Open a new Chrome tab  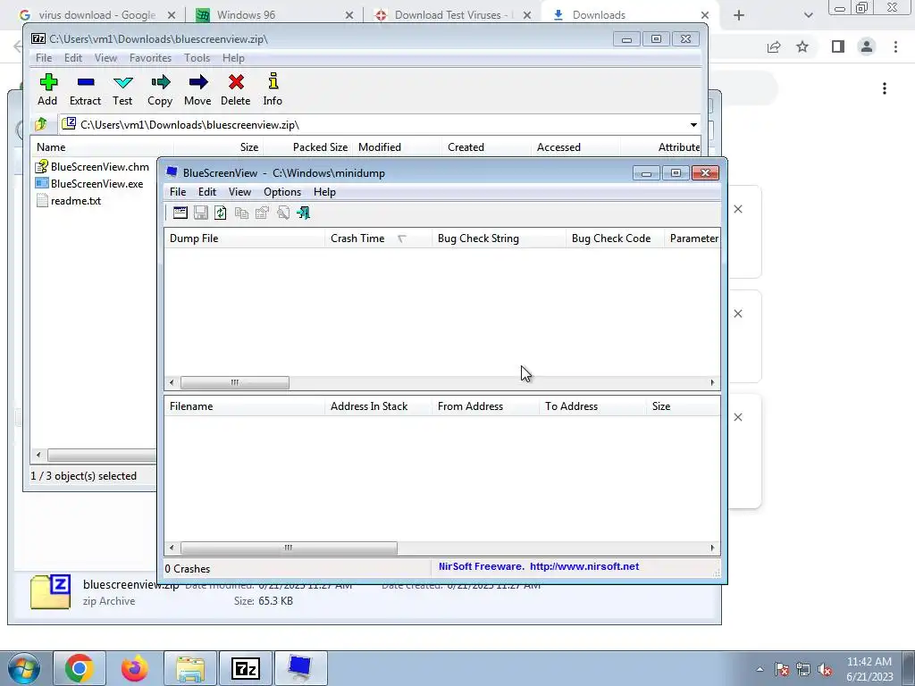coord(739,15)
